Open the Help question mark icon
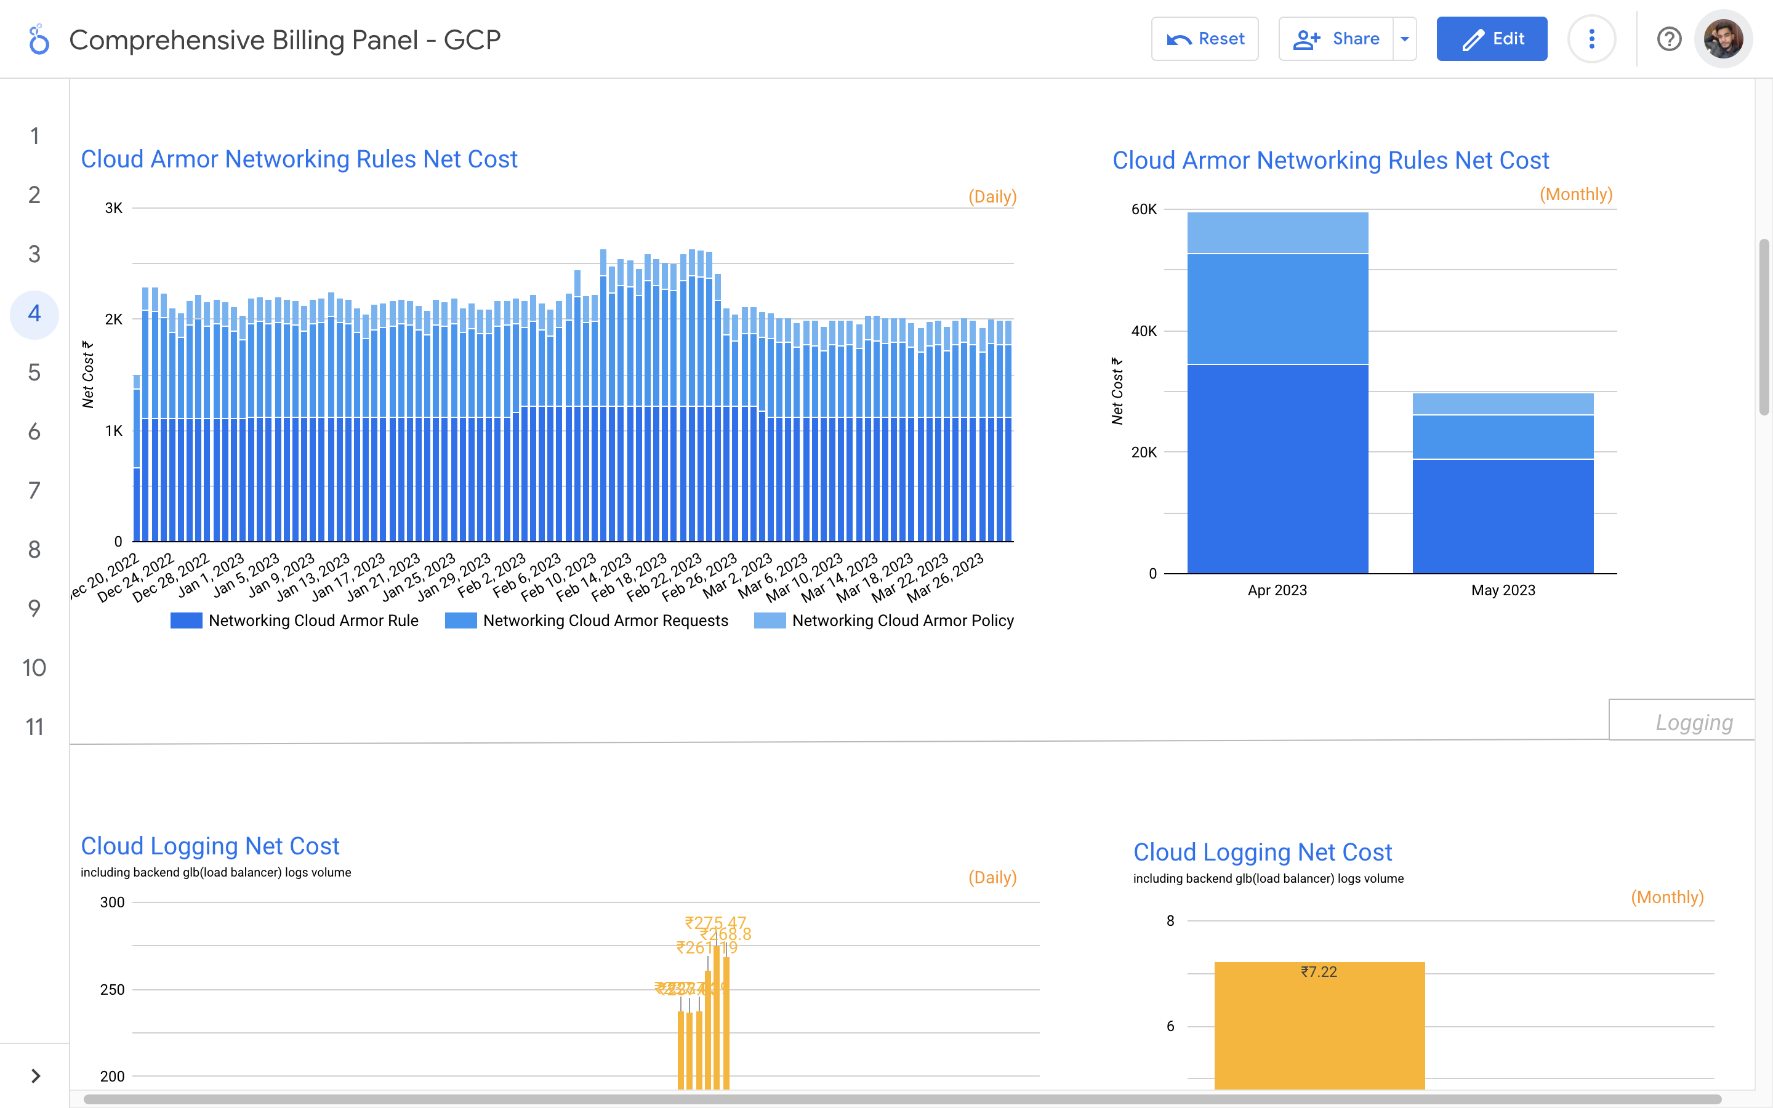This screenshot has width=1773, height=1108. pyautogui.click(x=1668, y=39)
